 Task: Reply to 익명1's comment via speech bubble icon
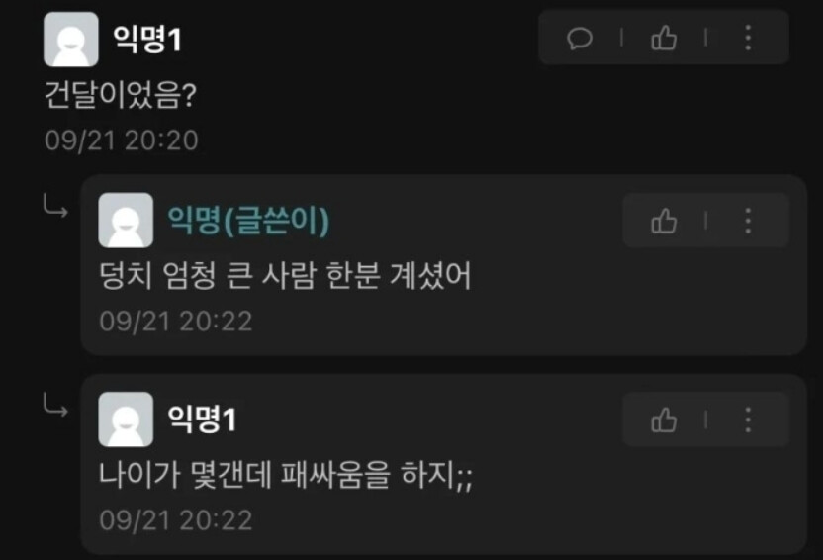[x=580, y=39]
